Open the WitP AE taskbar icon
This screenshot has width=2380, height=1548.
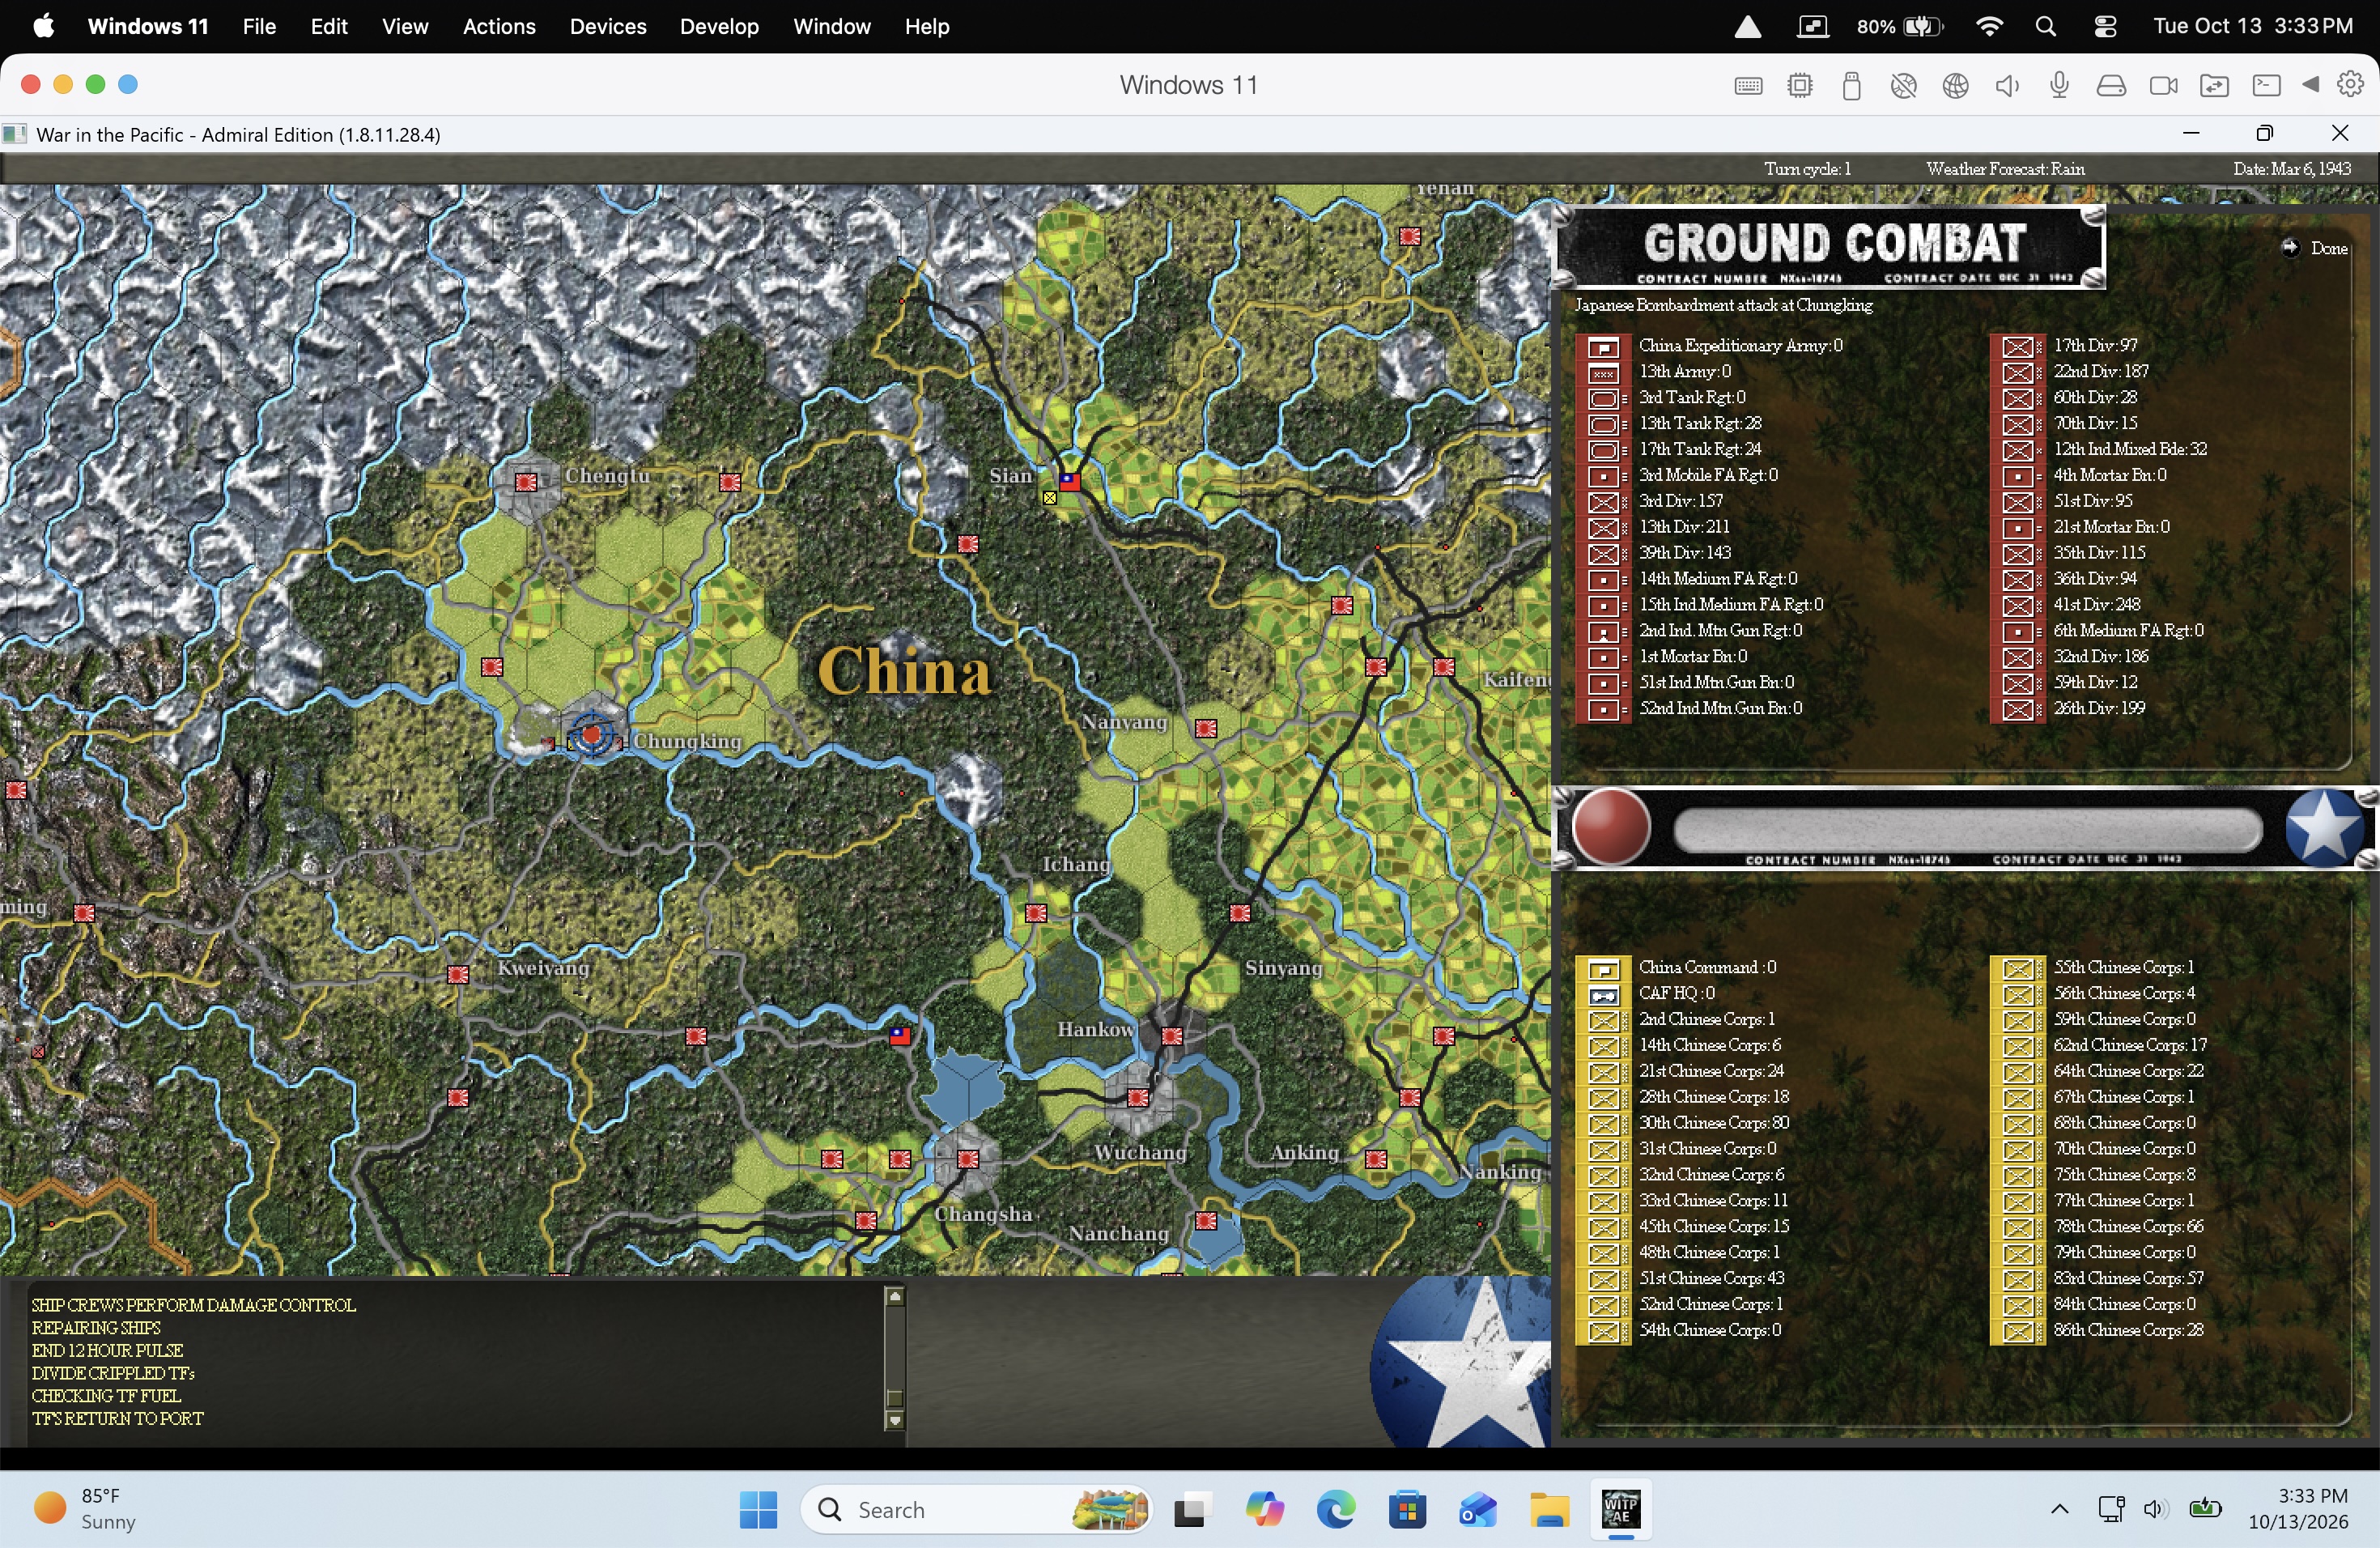[x=1620, y=1509]
